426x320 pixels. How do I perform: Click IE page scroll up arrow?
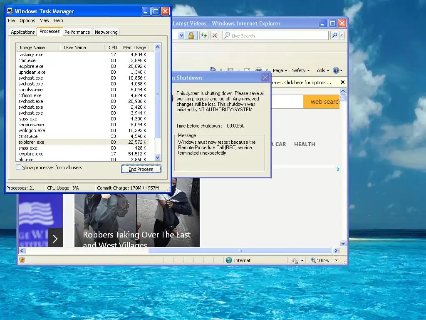pos(343,91)
